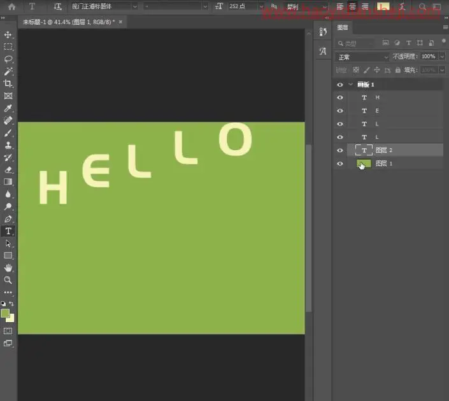Select the 图层 2 layer row
The height and width of the screenshot is (401, 449).
[x=395, y=150]
